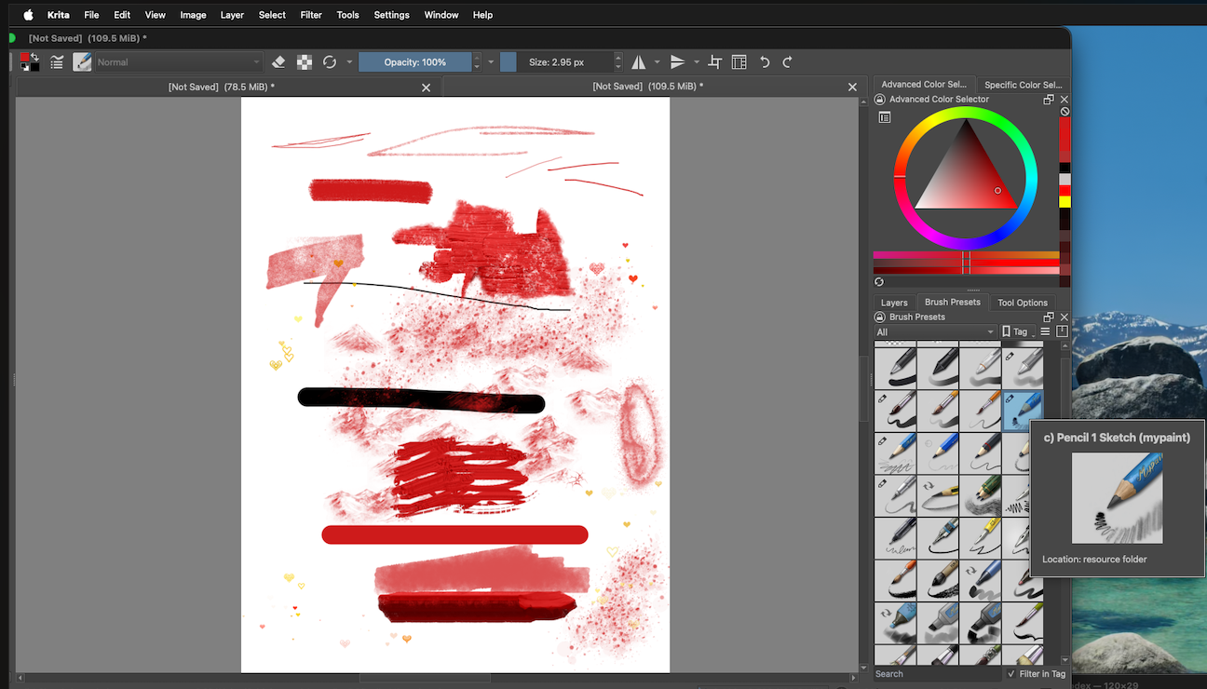Click the Tag button in Brush Presets
The image size is (1207, 689).
[x=1018, y=332]
